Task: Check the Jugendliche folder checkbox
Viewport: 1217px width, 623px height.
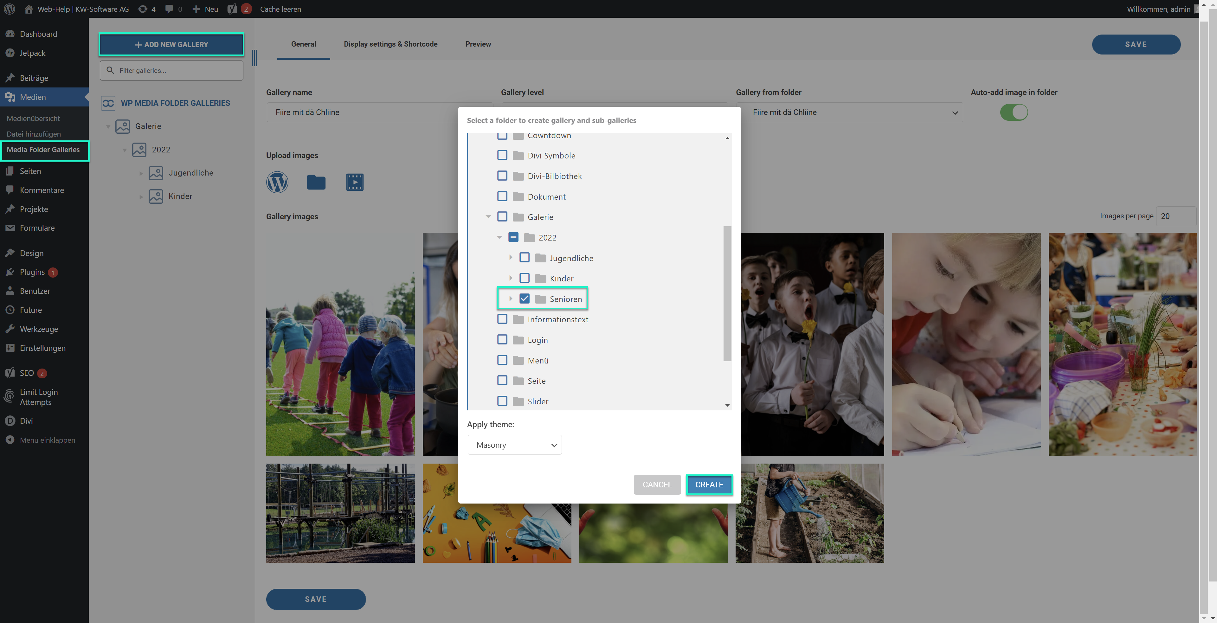Action: (x=525, y=257)
